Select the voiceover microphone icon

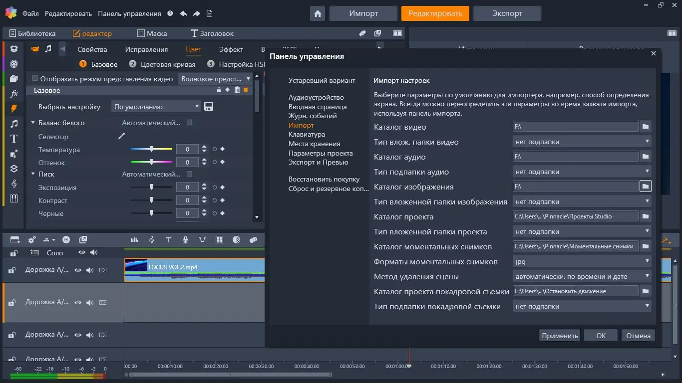tap(185, 240)
